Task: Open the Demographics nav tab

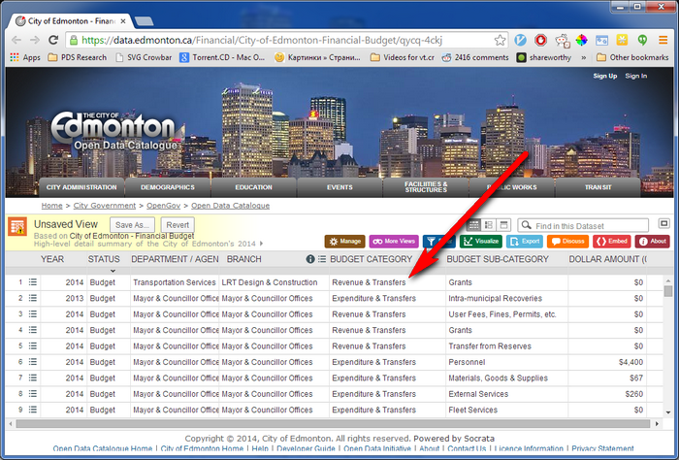Action: pyautogui.click(x=167, y=187)
